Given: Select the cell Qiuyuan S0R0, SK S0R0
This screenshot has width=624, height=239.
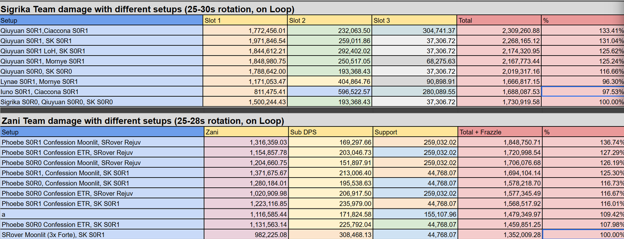Looking at the screenshot, I should click(101, 71).
